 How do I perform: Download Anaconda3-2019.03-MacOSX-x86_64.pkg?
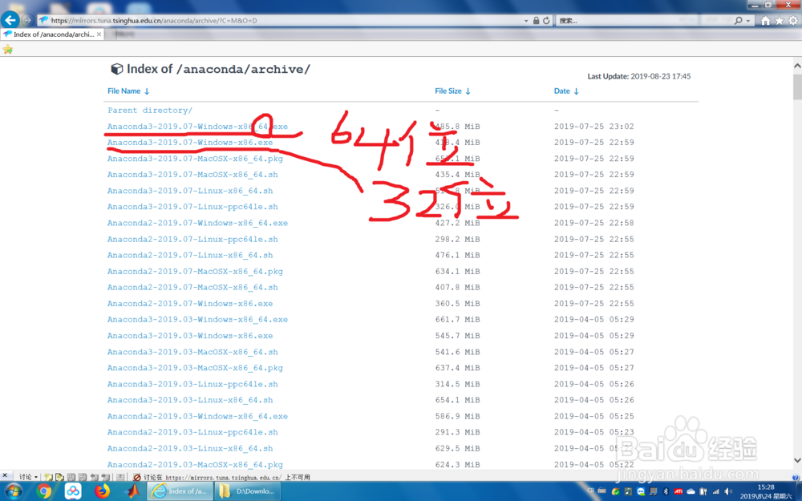(x=195, y=368)
